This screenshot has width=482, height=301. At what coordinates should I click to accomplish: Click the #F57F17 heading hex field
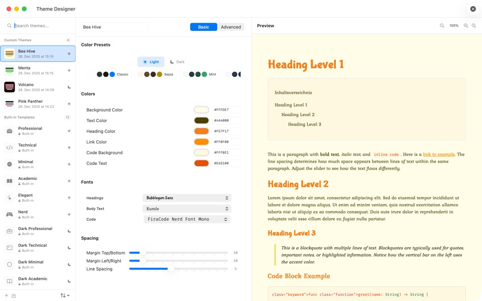[x=226, y=131]
